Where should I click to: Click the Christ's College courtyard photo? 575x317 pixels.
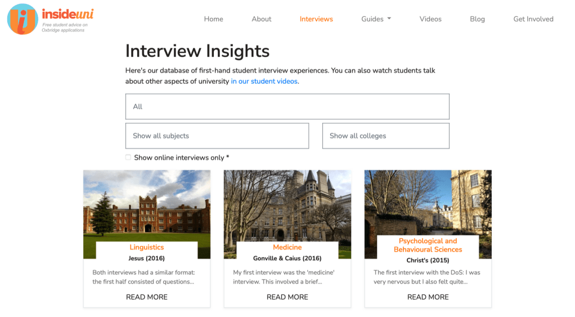point(428,203)
